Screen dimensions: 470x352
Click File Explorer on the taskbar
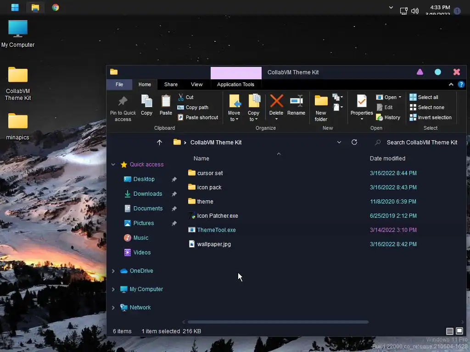(35, 7)
